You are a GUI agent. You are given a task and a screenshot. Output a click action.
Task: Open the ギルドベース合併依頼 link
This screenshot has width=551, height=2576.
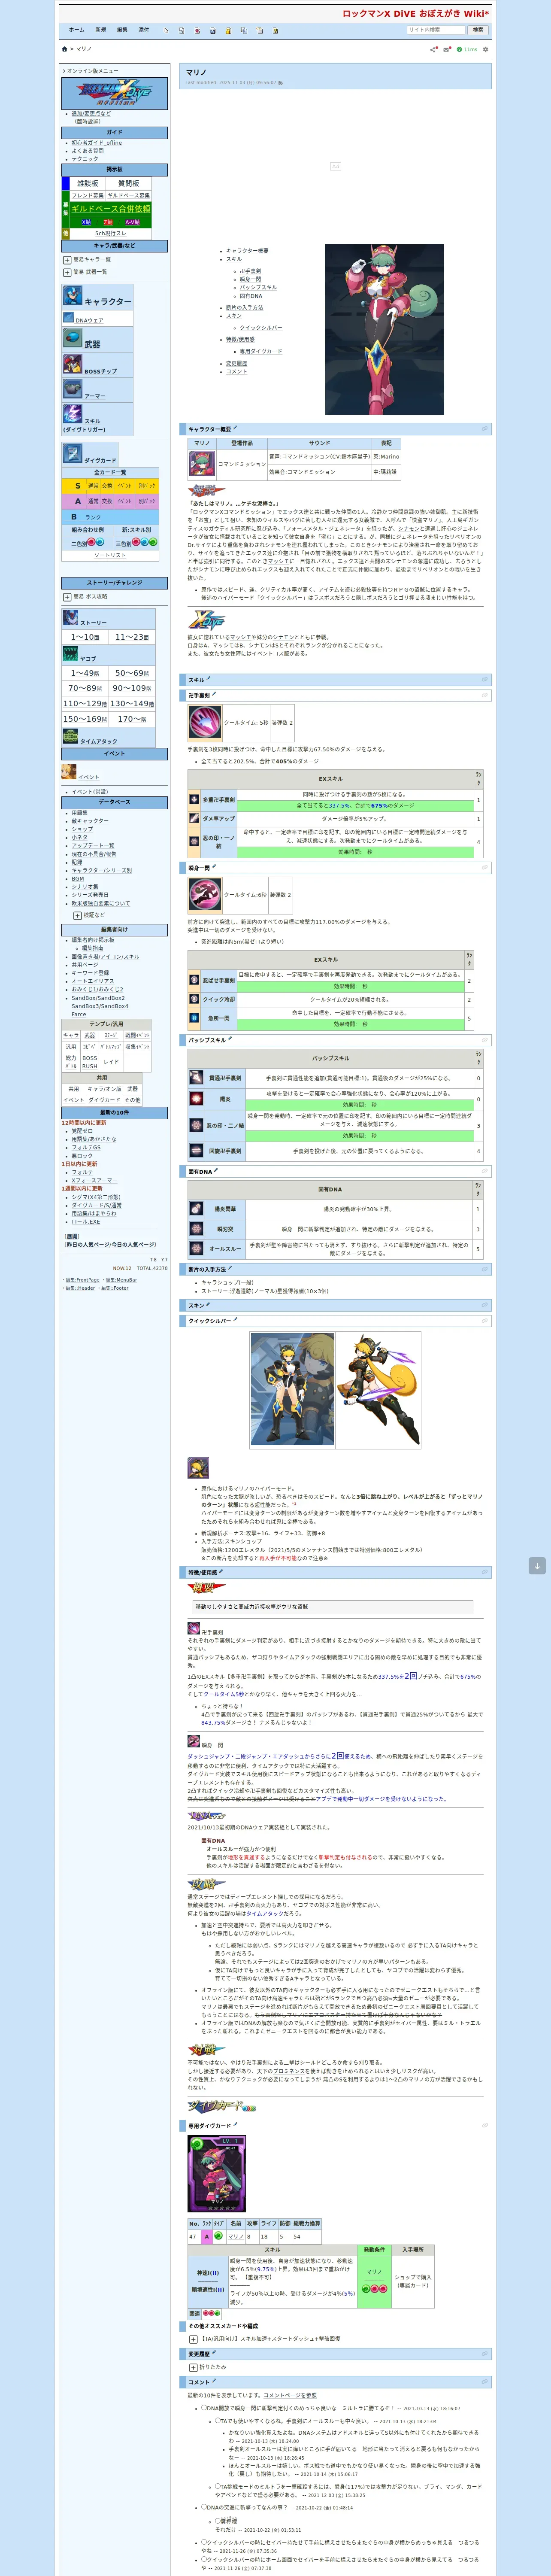click(111, 209)
